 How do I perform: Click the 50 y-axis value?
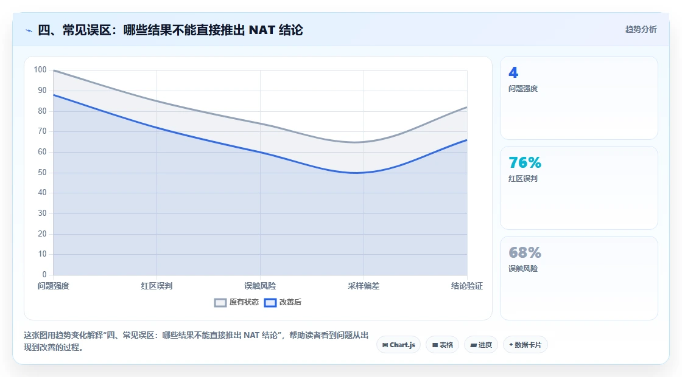[x=42, y=173]
